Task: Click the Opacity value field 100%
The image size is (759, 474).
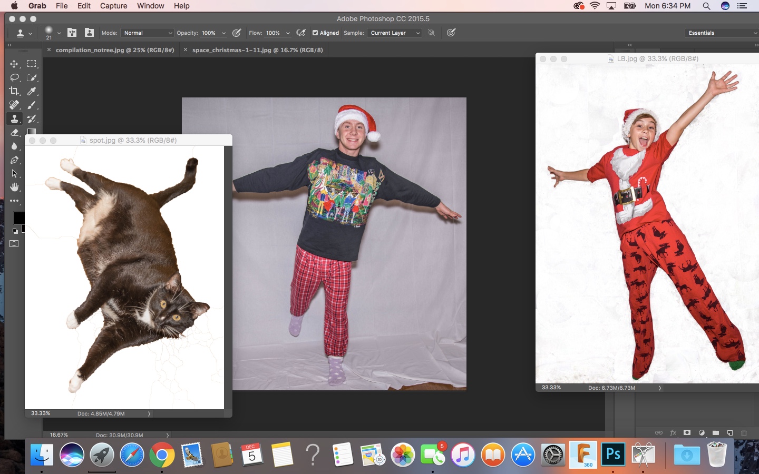Action: (209, 33)
